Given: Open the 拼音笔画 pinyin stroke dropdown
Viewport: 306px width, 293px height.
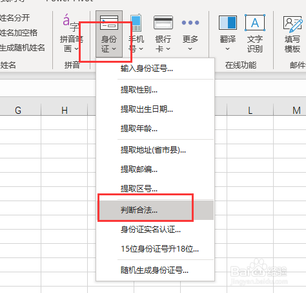Looking at the screenshot, I should [71, 34].
